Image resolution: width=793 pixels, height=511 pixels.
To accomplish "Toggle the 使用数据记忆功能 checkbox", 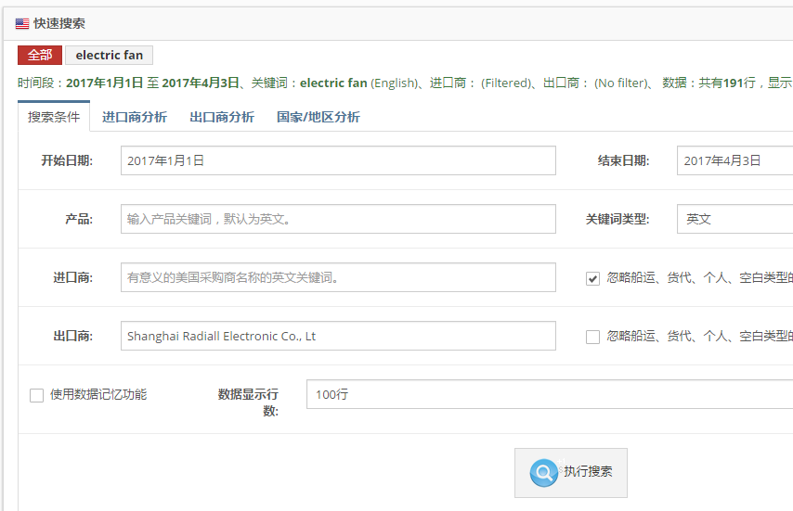I will pyautogui.click(x=37, y=395).
